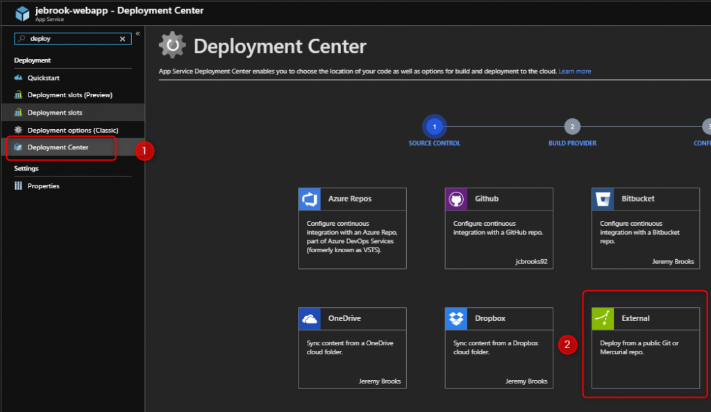Choose the Bitbucket source card title
The width and height of the screenshot is (711, 412).
(638, 199)
